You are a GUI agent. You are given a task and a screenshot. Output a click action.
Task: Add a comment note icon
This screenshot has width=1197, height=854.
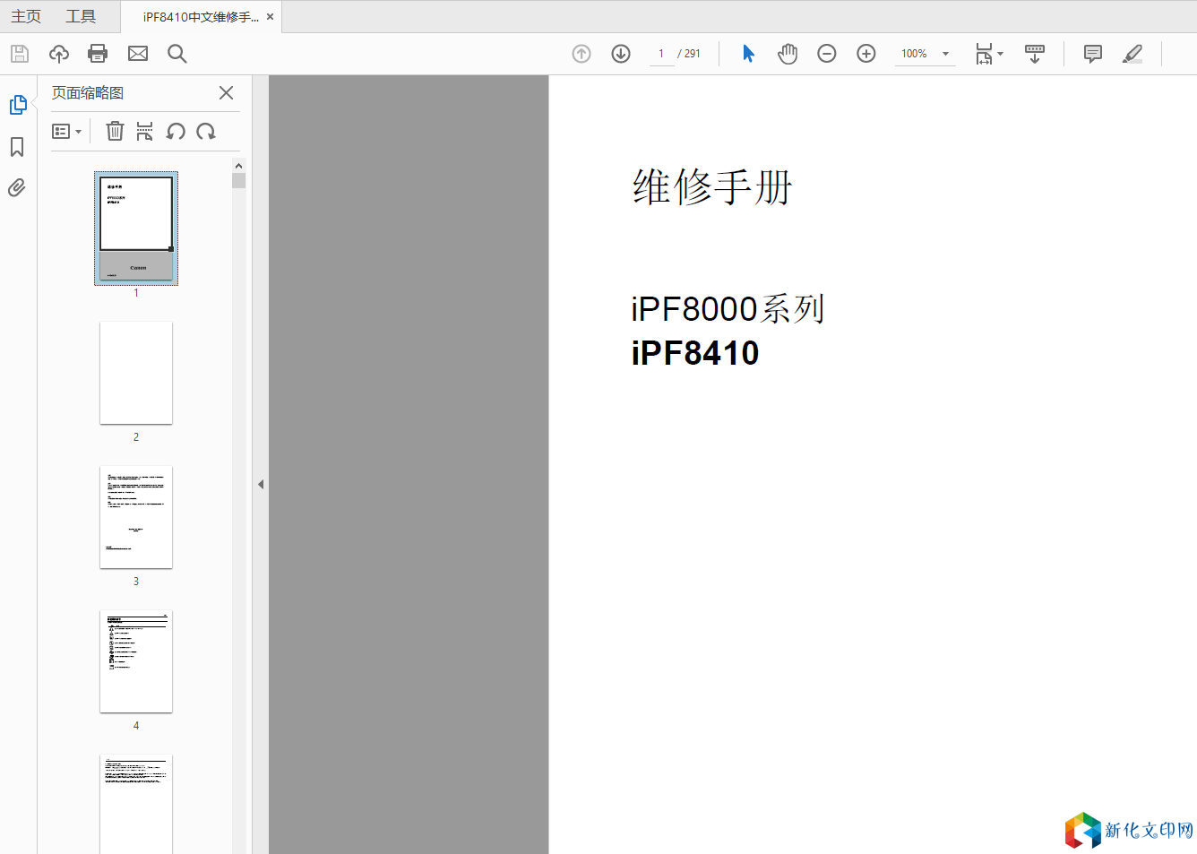click(x=1093, y=54)
